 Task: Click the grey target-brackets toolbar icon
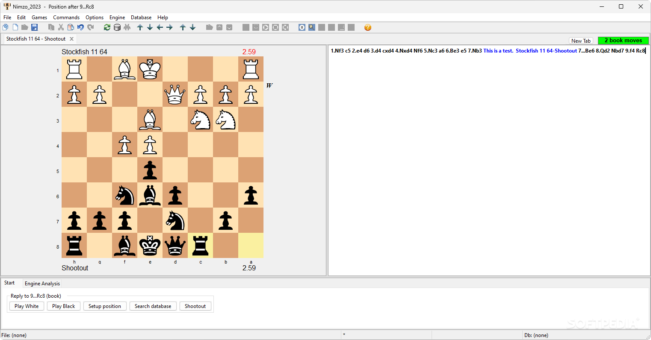coord(256,27)
